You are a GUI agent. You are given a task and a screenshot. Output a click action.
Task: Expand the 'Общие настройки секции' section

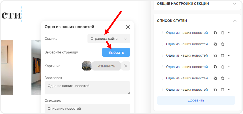(x=234, y=4)
